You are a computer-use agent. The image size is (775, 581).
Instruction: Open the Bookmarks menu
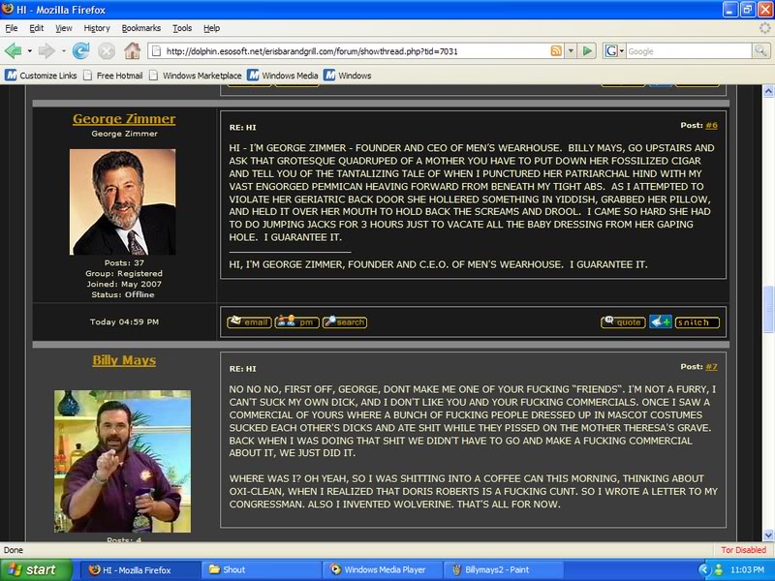coord(140,28)
